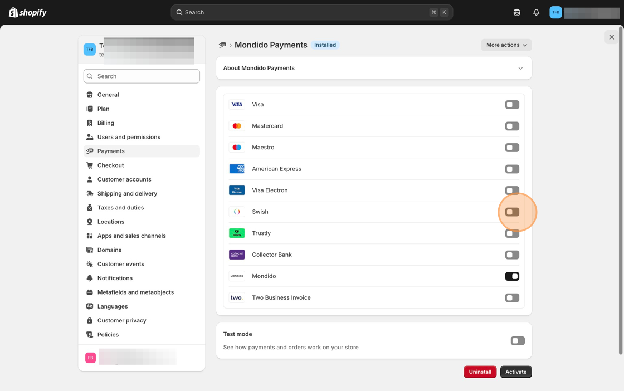
Task: Open Taxes and duties
Action: tap(142, 208)
